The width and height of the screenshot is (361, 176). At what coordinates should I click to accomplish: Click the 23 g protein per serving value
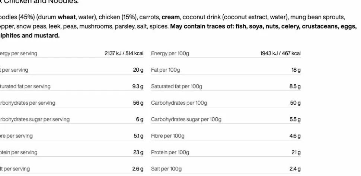pyautogui.click(x=138, y=152)
